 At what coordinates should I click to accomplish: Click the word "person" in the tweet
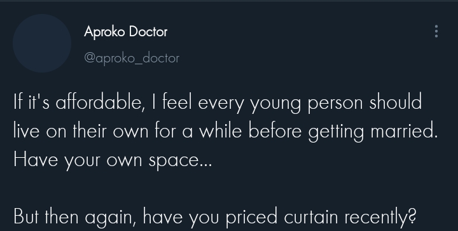point(335,104)
